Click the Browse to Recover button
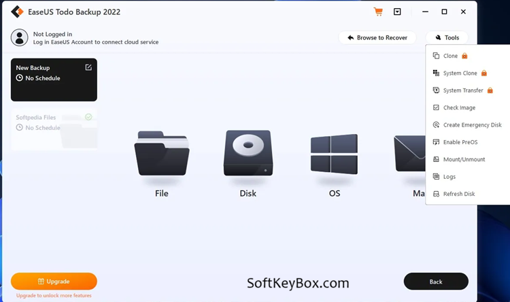 [x=377, y=37]
